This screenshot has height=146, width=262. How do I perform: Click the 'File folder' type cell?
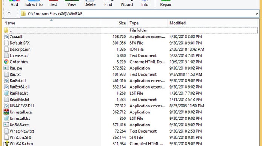pyautogui.click(x=138, y=30)
